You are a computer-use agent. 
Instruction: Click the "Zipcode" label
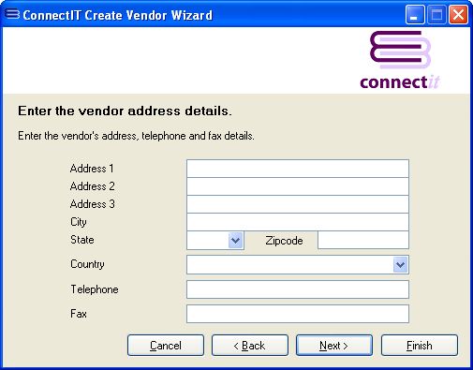coord(284,241)
